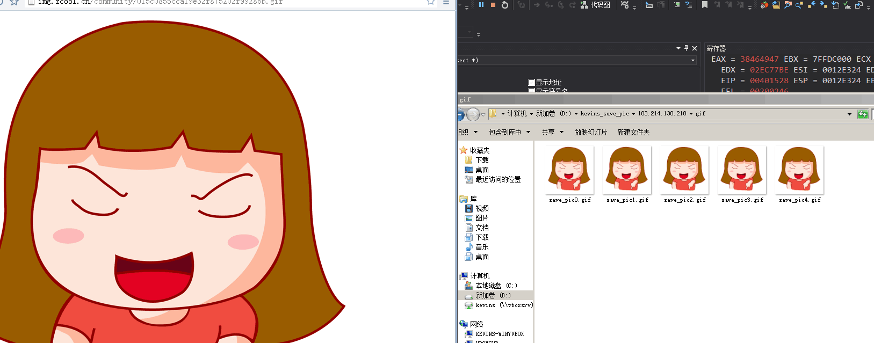Click the decrease indent icon
This screenshot has height=343, width=874.
(677, 5)
